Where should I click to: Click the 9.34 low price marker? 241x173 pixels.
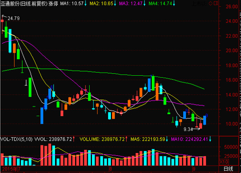coord(188,129)
